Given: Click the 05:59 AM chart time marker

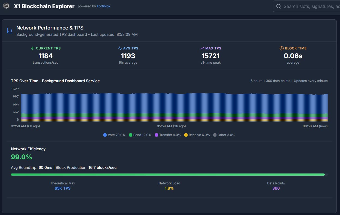Looking at the screenshot, I should [x=171, y=126].
